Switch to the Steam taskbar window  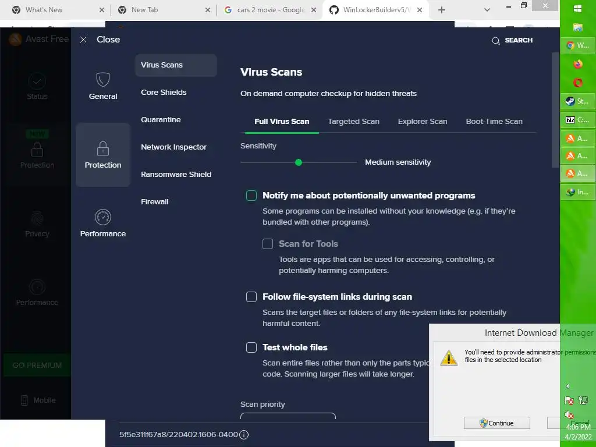578,101
